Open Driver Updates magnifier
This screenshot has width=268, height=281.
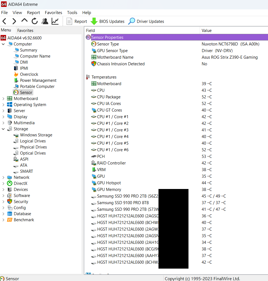point(132,21)
